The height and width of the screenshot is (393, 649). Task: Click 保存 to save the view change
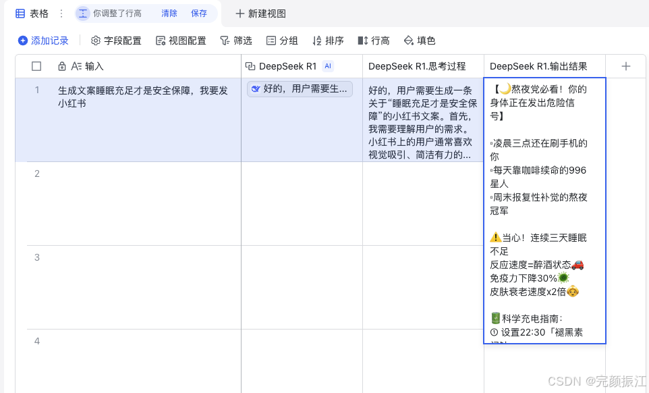(198, 14)
